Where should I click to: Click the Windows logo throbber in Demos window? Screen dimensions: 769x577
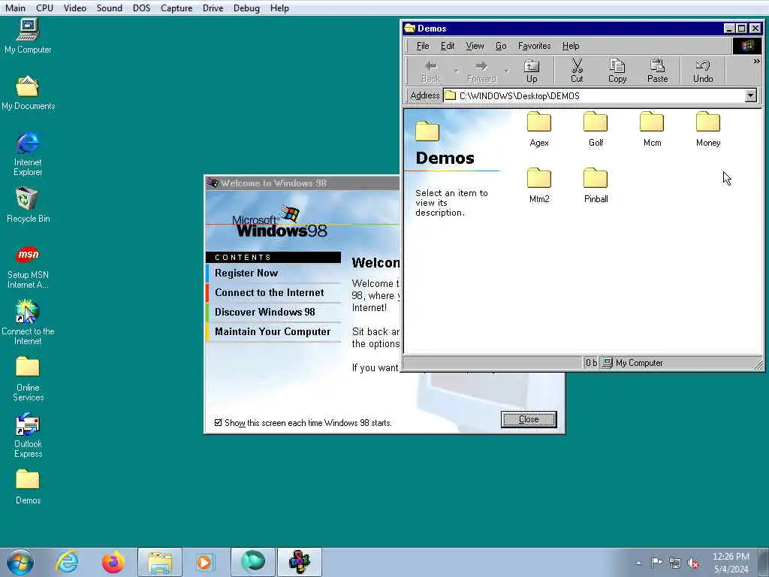point(747,46)
